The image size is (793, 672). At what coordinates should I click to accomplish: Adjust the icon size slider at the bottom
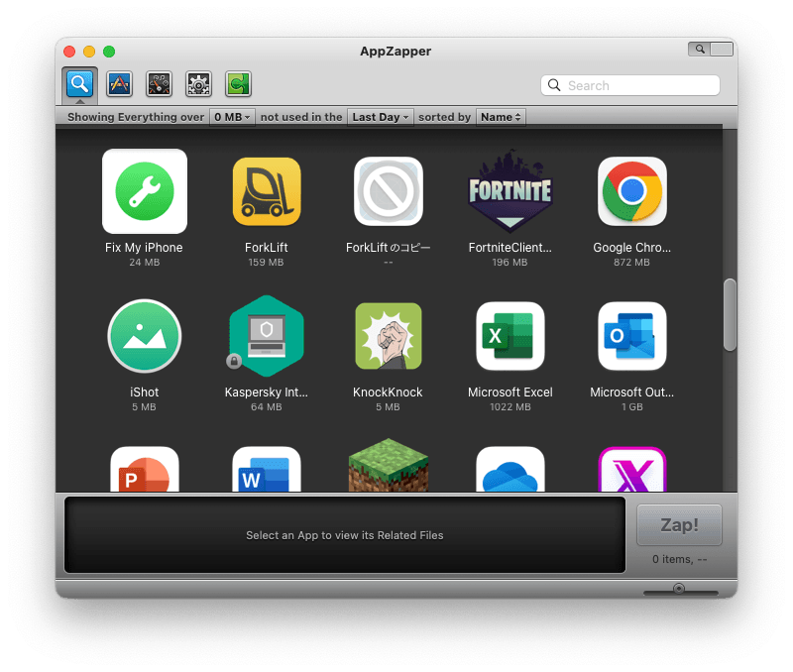(679, 589)
